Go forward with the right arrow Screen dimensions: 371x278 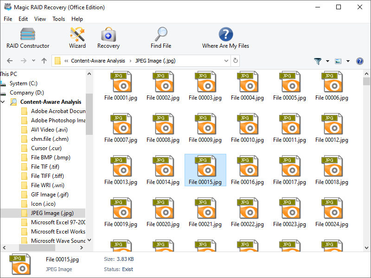click(24, 61)
